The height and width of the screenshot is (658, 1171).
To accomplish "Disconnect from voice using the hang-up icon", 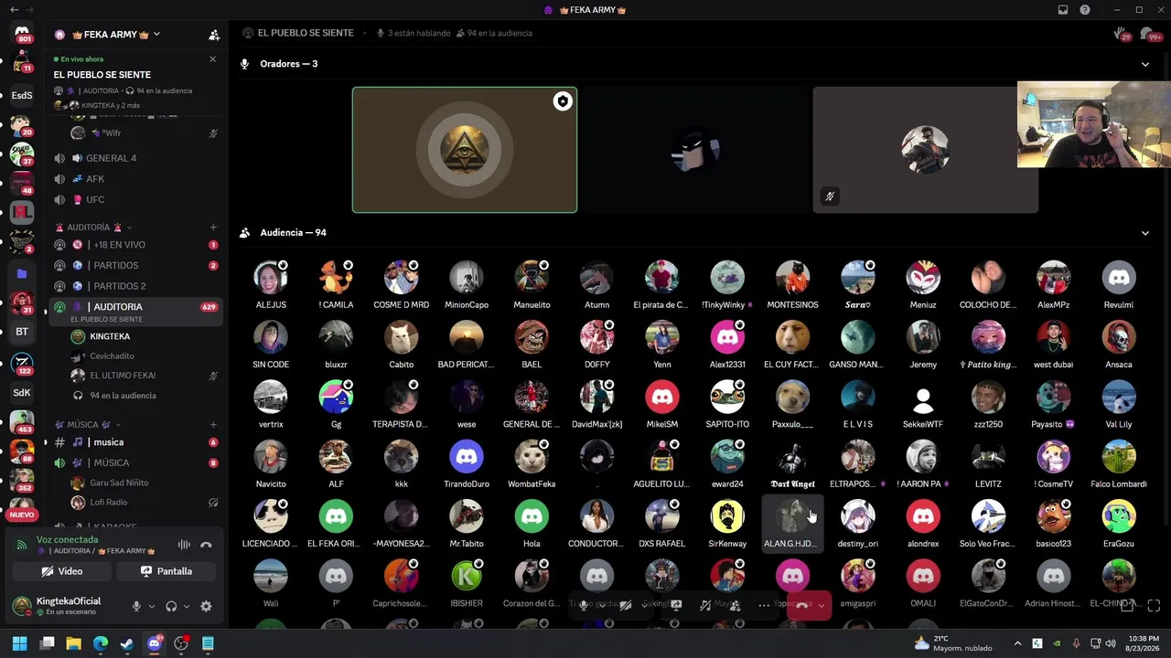I will 207,545.
